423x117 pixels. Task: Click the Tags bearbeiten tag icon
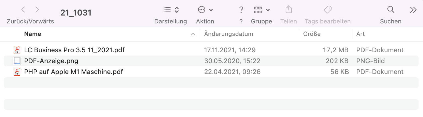[x=328, y=10]
